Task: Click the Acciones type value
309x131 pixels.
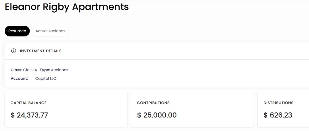Action: (x=59, y=70)
